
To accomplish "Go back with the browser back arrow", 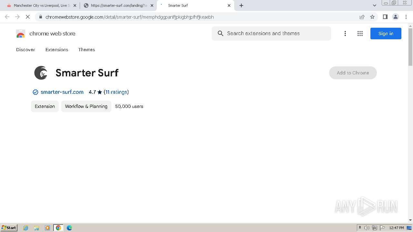I will point(7,17).
